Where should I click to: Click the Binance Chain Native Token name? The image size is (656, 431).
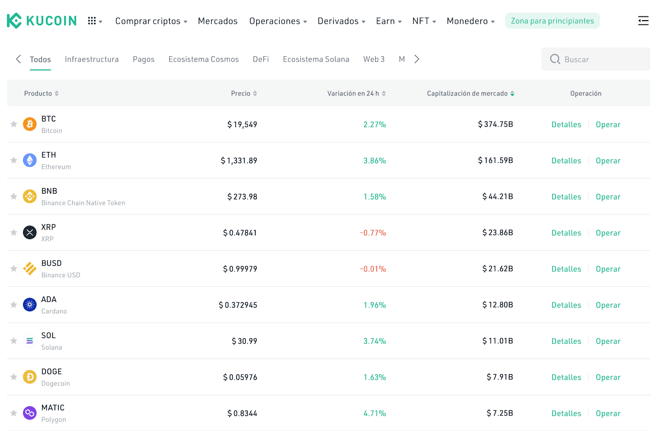point(83,203)
